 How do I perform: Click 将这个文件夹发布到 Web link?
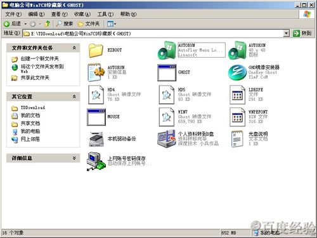pos(42,69)
